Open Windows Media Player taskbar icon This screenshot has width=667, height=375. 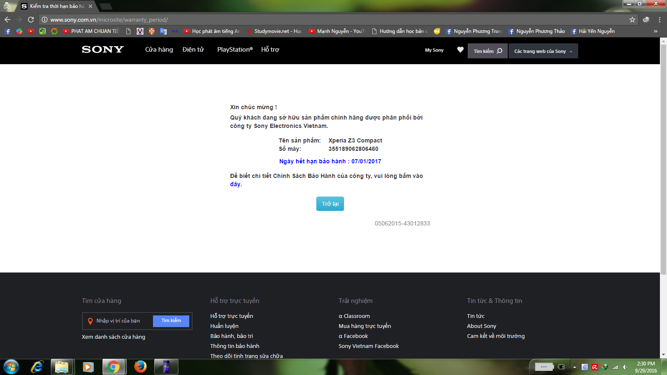tap(88, 367)
